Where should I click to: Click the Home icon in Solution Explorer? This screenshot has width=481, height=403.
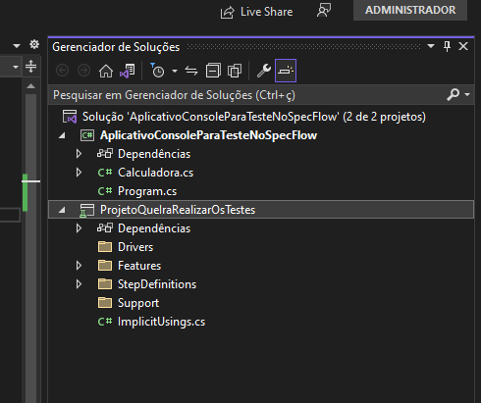pos(106,71)
